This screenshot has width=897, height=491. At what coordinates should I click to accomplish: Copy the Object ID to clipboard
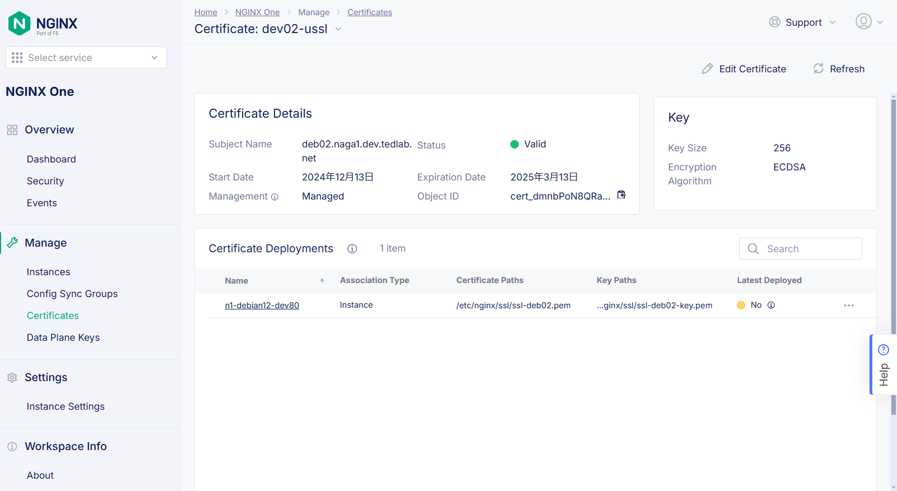click(x=621, y=195)
